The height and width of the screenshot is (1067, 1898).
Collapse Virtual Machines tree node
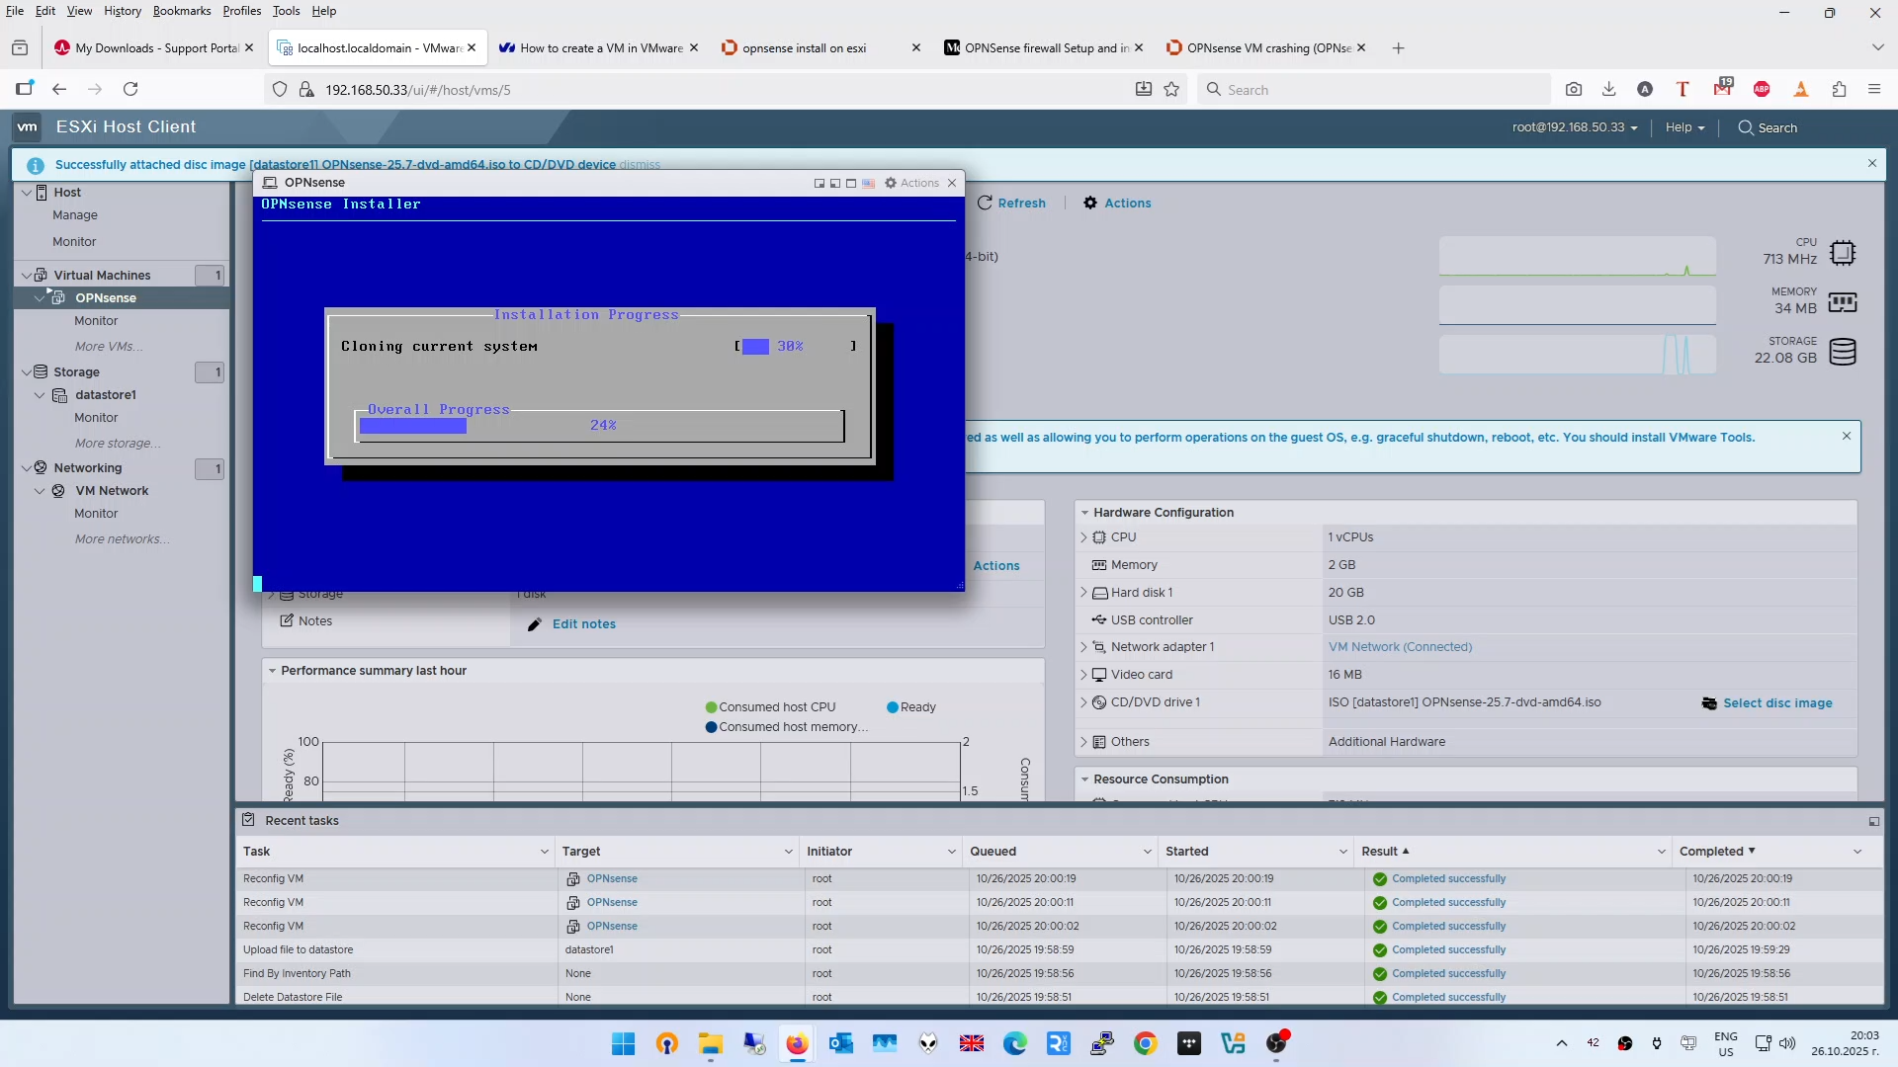click(x=27, y=275)
